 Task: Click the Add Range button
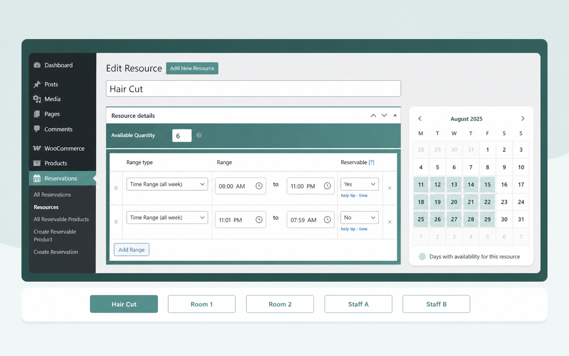(131, 250)
